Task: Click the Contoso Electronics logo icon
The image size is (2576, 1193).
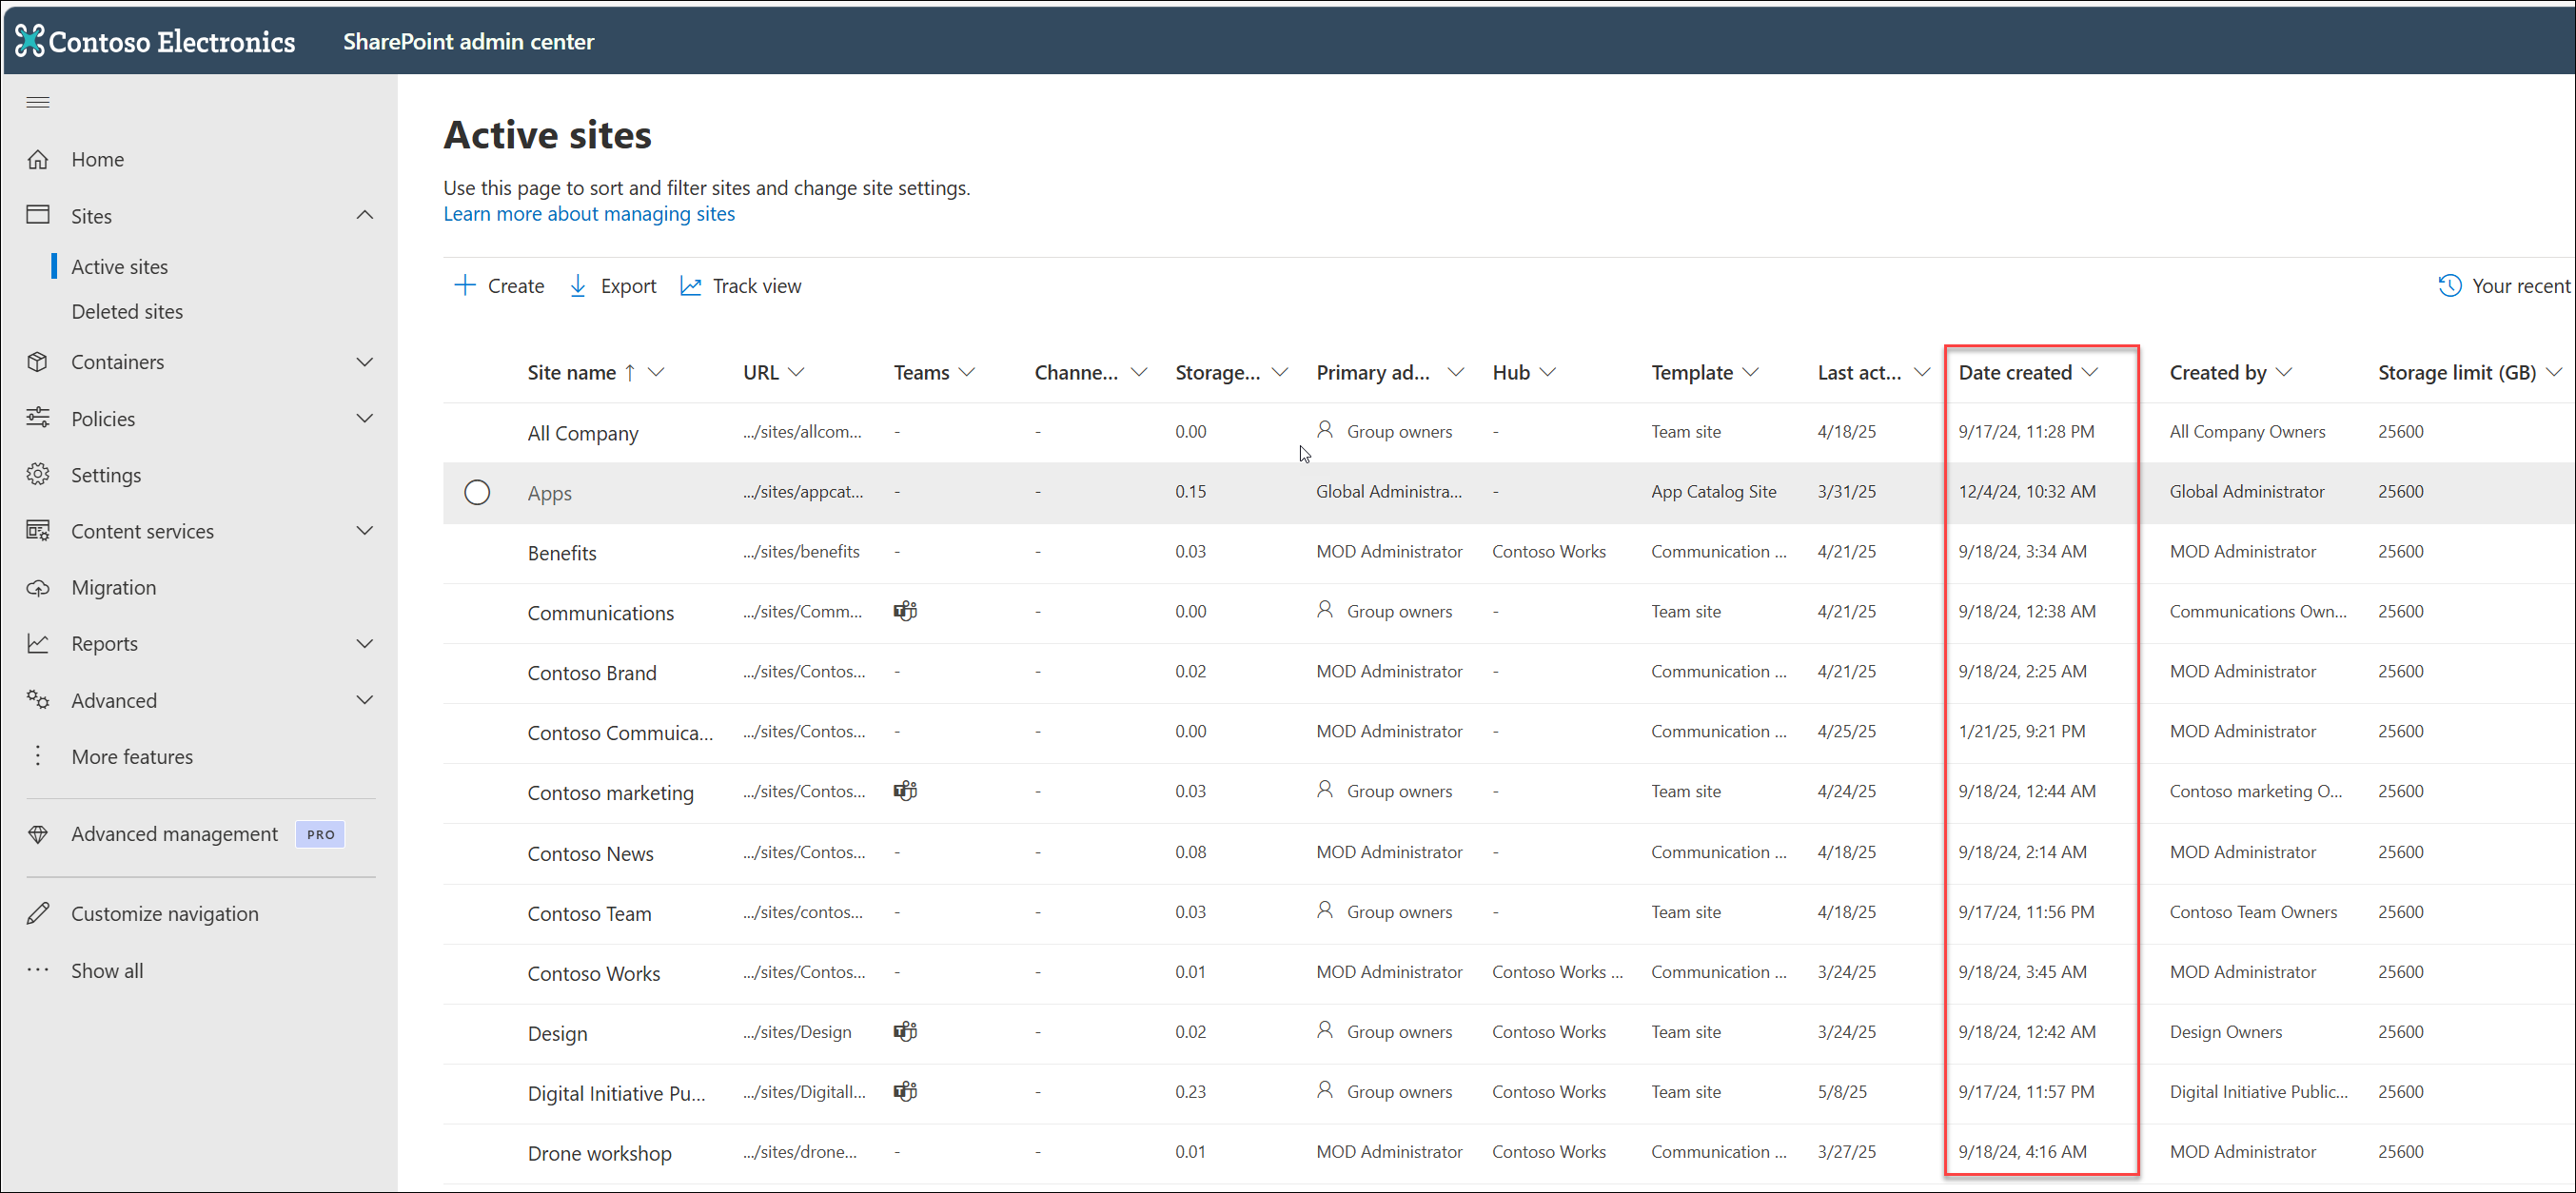Action: tap(30, 40)
